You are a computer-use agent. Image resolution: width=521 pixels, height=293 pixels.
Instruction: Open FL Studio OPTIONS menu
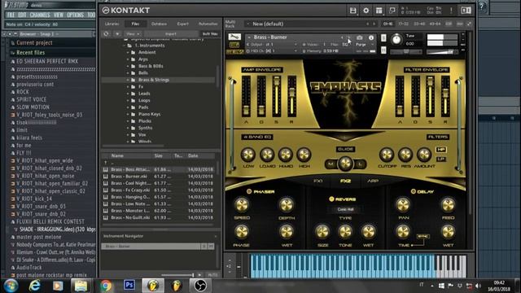point(76,15)
